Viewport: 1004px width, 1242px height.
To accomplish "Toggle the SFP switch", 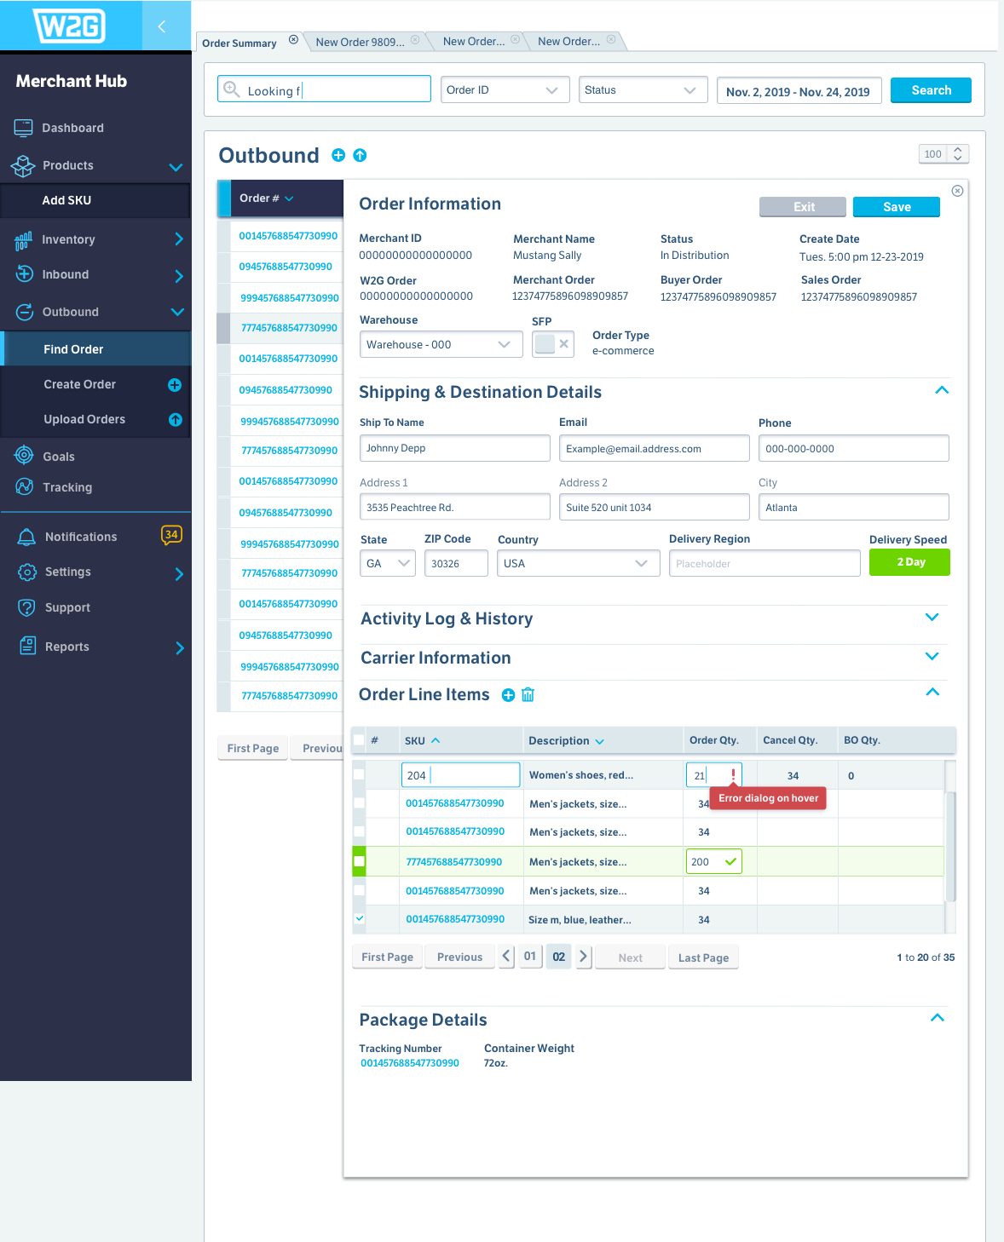I will point(553,344).
